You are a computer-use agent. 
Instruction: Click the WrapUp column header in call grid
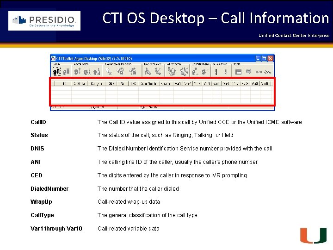tap(166, 83)
